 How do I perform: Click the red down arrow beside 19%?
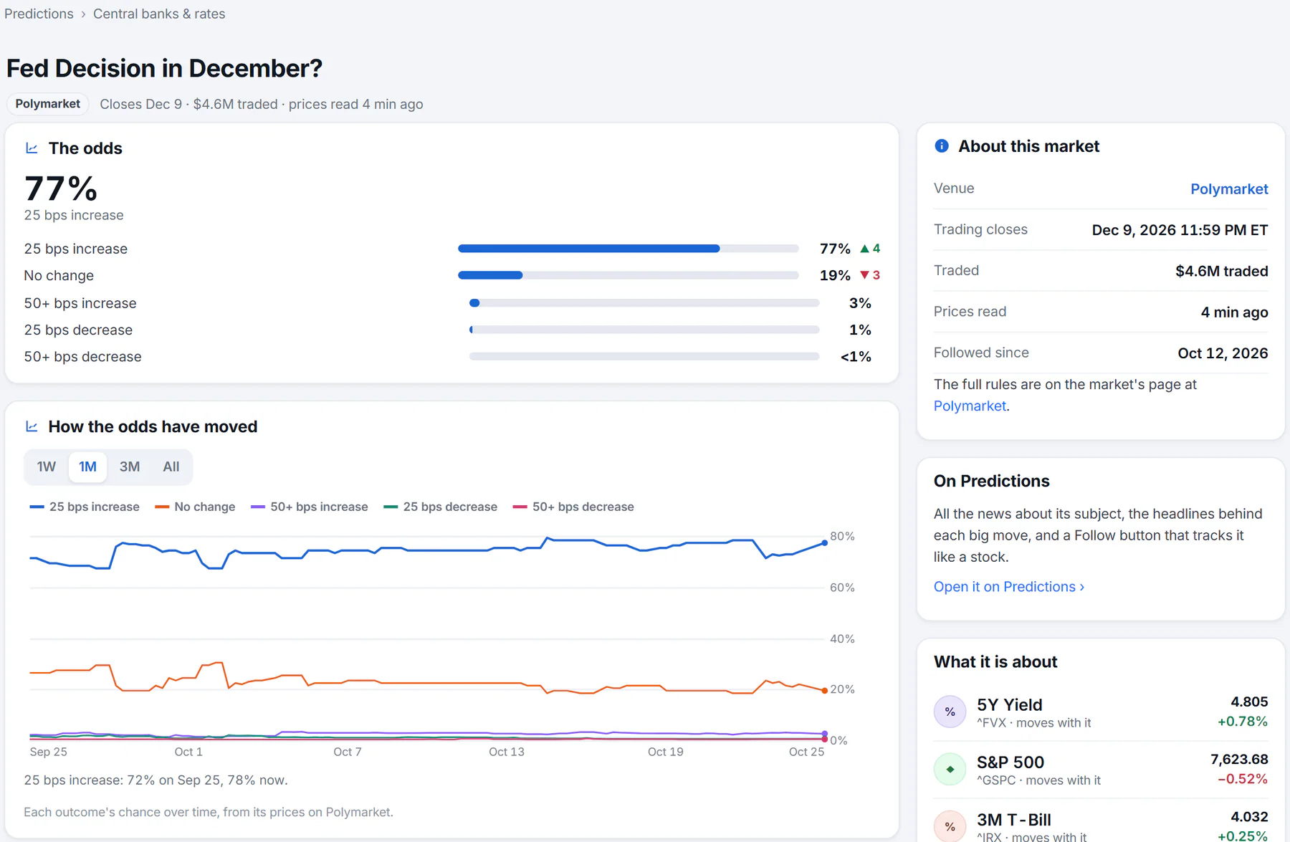(x=864, y=275)
